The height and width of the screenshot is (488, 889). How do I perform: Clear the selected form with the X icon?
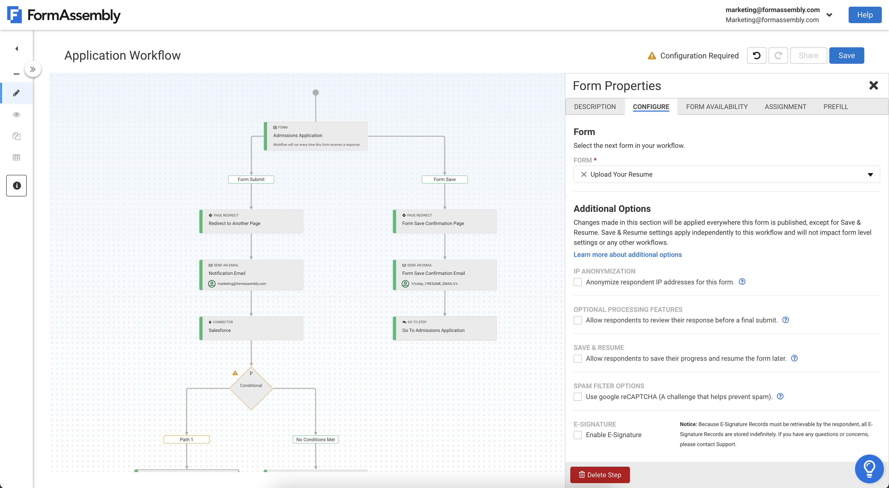[584, 174]
